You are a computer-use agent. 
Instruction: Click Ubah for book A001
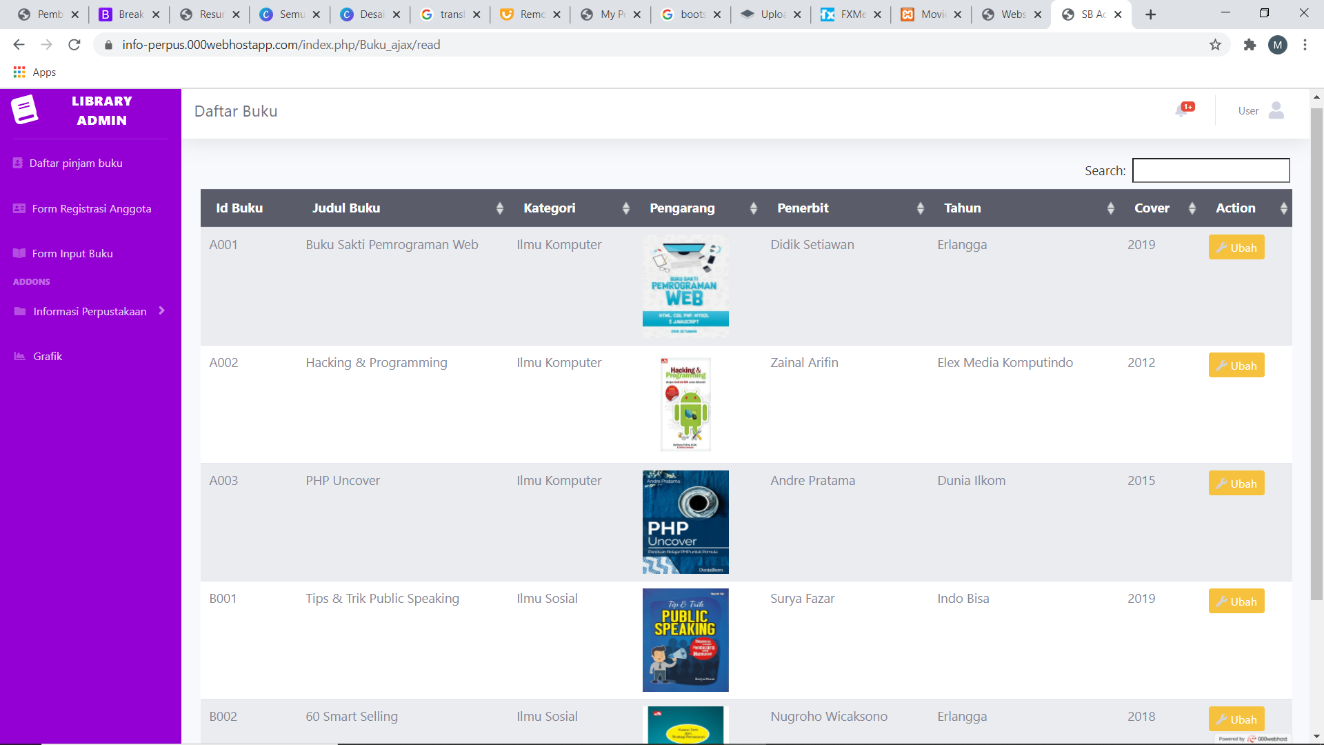1236,248
